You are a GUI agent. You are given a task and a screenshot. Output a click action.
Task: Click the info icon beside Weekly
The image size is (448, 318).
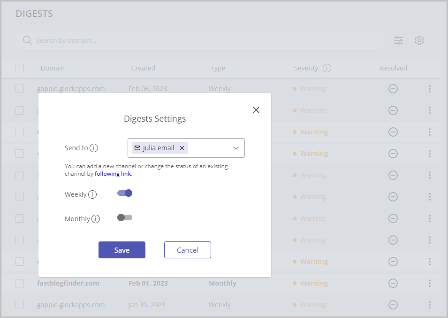tap(92, 194)
